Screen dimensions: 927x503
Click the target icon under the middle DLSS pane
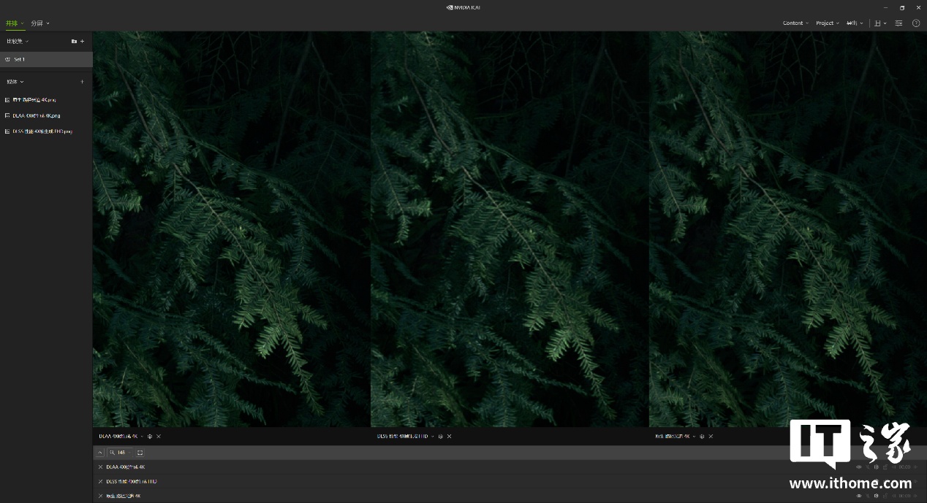click(x=441, y=437)
